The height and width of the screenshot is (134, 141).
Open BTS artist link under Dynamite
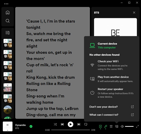coord(17,128)
